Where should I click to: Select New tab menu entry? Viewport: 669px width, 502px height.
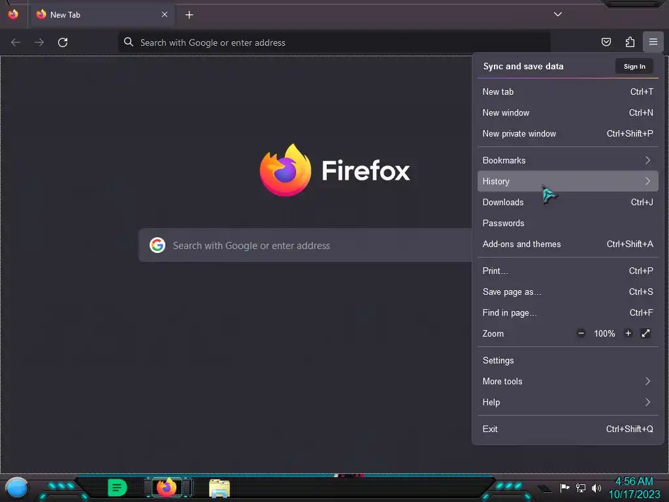[568, 92]
